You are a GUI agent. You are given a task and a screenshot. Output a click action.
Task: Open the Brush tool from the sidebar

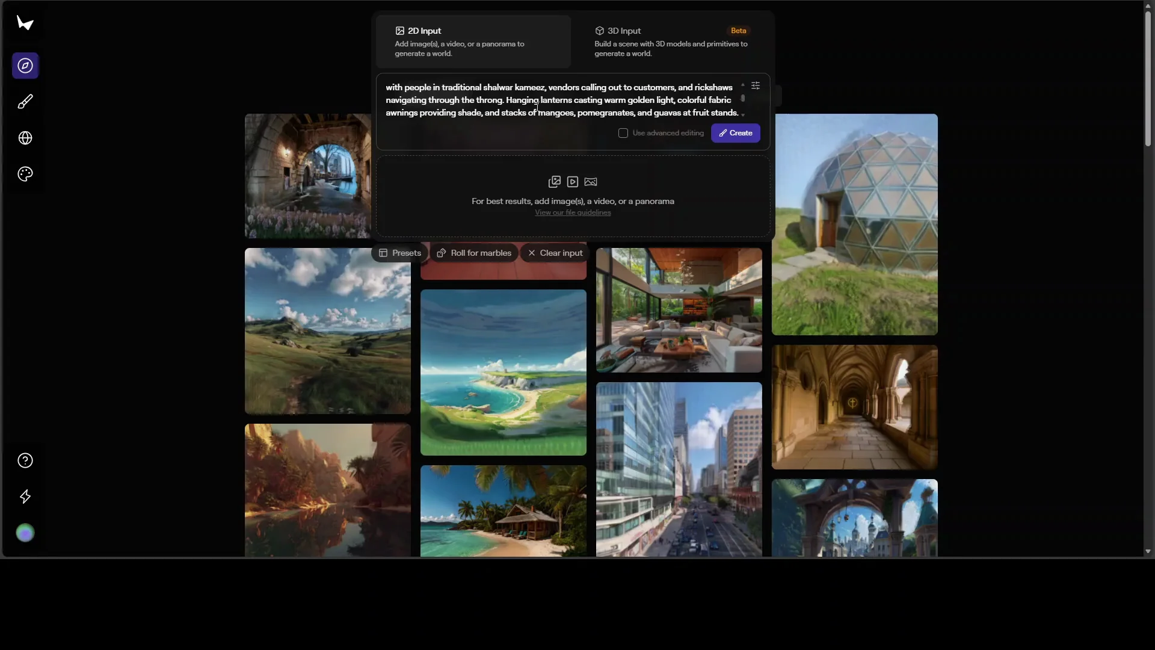[25, 102]
